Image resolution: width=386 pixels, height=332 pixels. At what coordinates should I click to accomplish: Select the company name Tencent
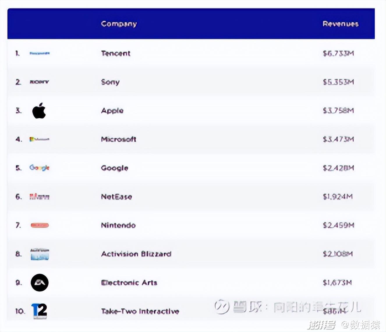tap(116, 53)
